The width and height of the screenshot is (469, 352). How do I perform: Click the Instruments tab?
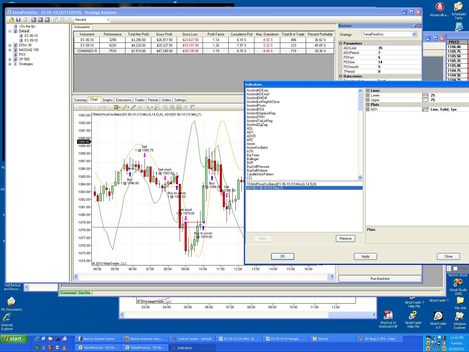click(x=82, y=27)
